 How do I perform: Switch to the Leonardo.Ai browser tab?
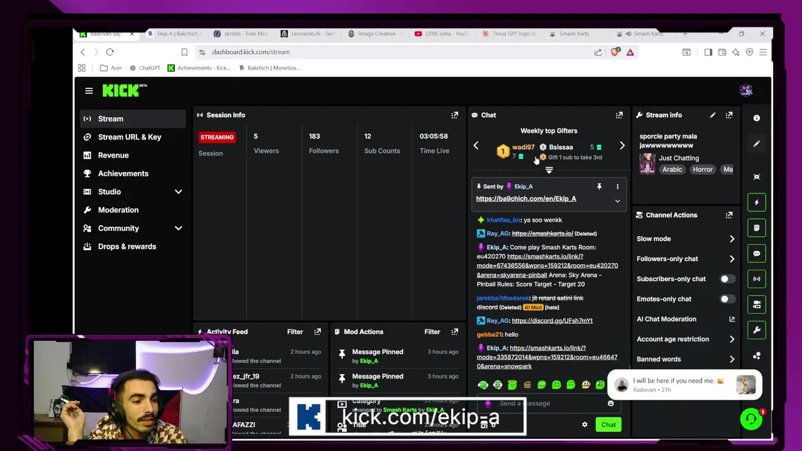(x=308, y=34)
